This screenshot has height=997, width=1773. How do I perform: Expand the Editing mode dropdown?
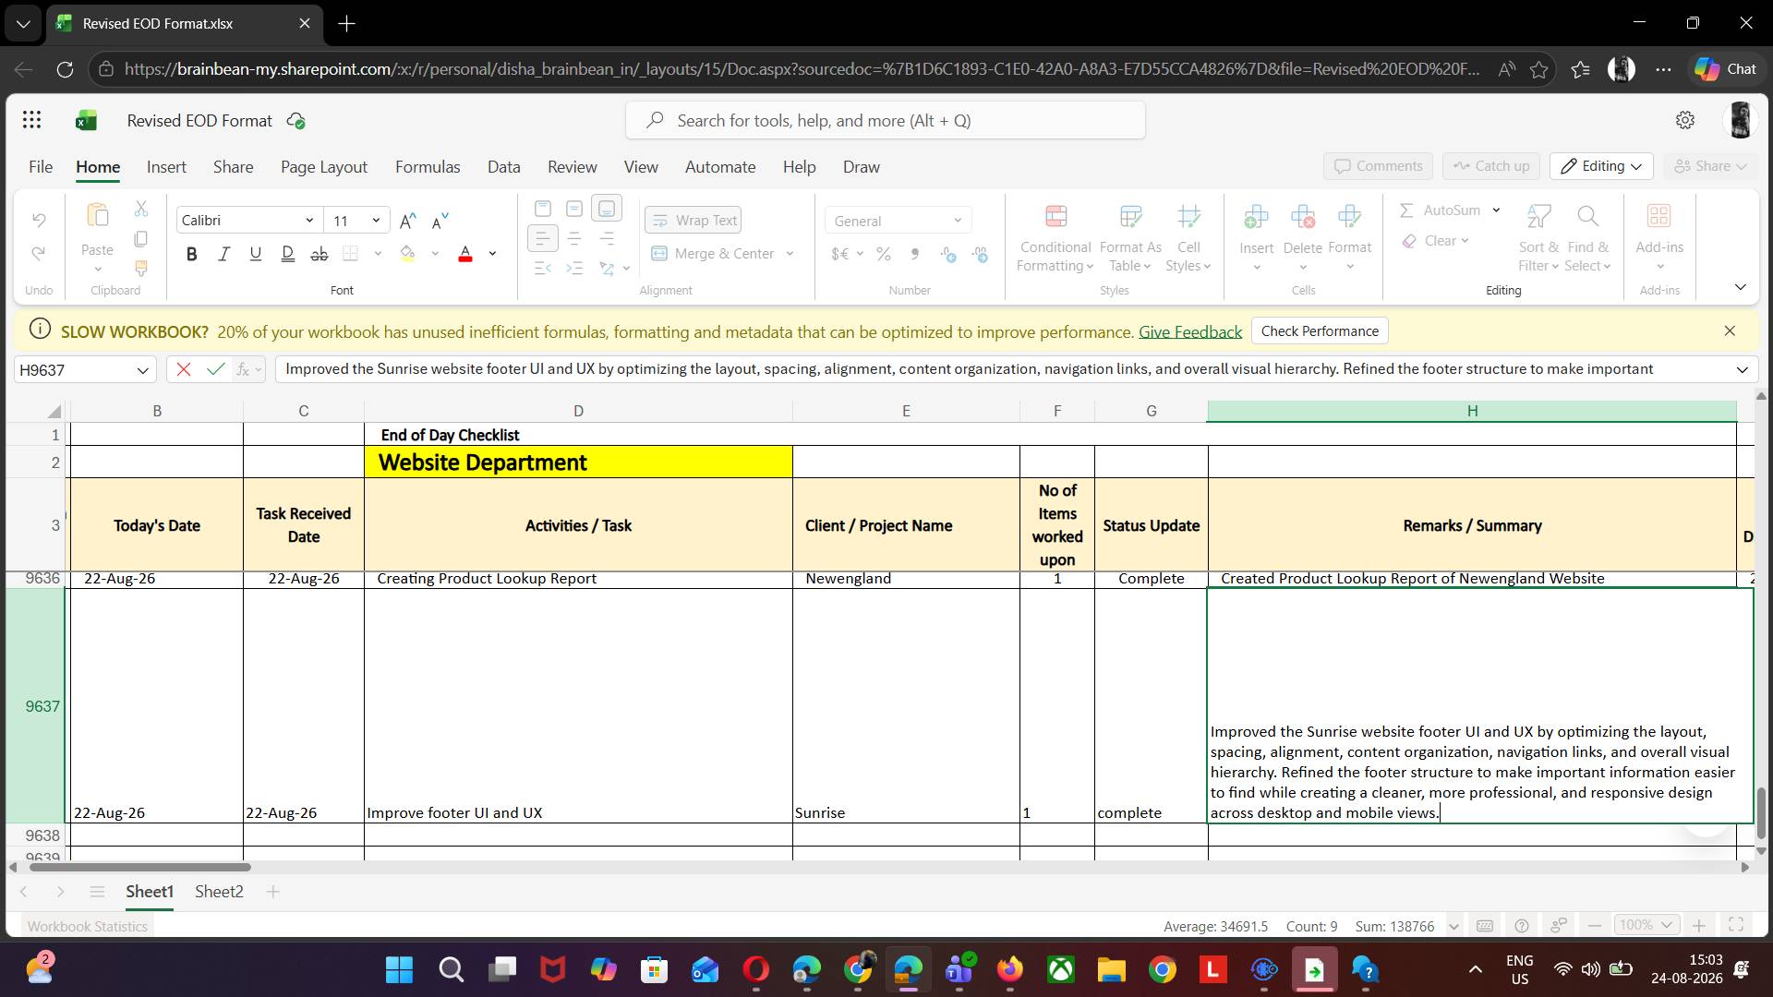tap(1601, 166)
